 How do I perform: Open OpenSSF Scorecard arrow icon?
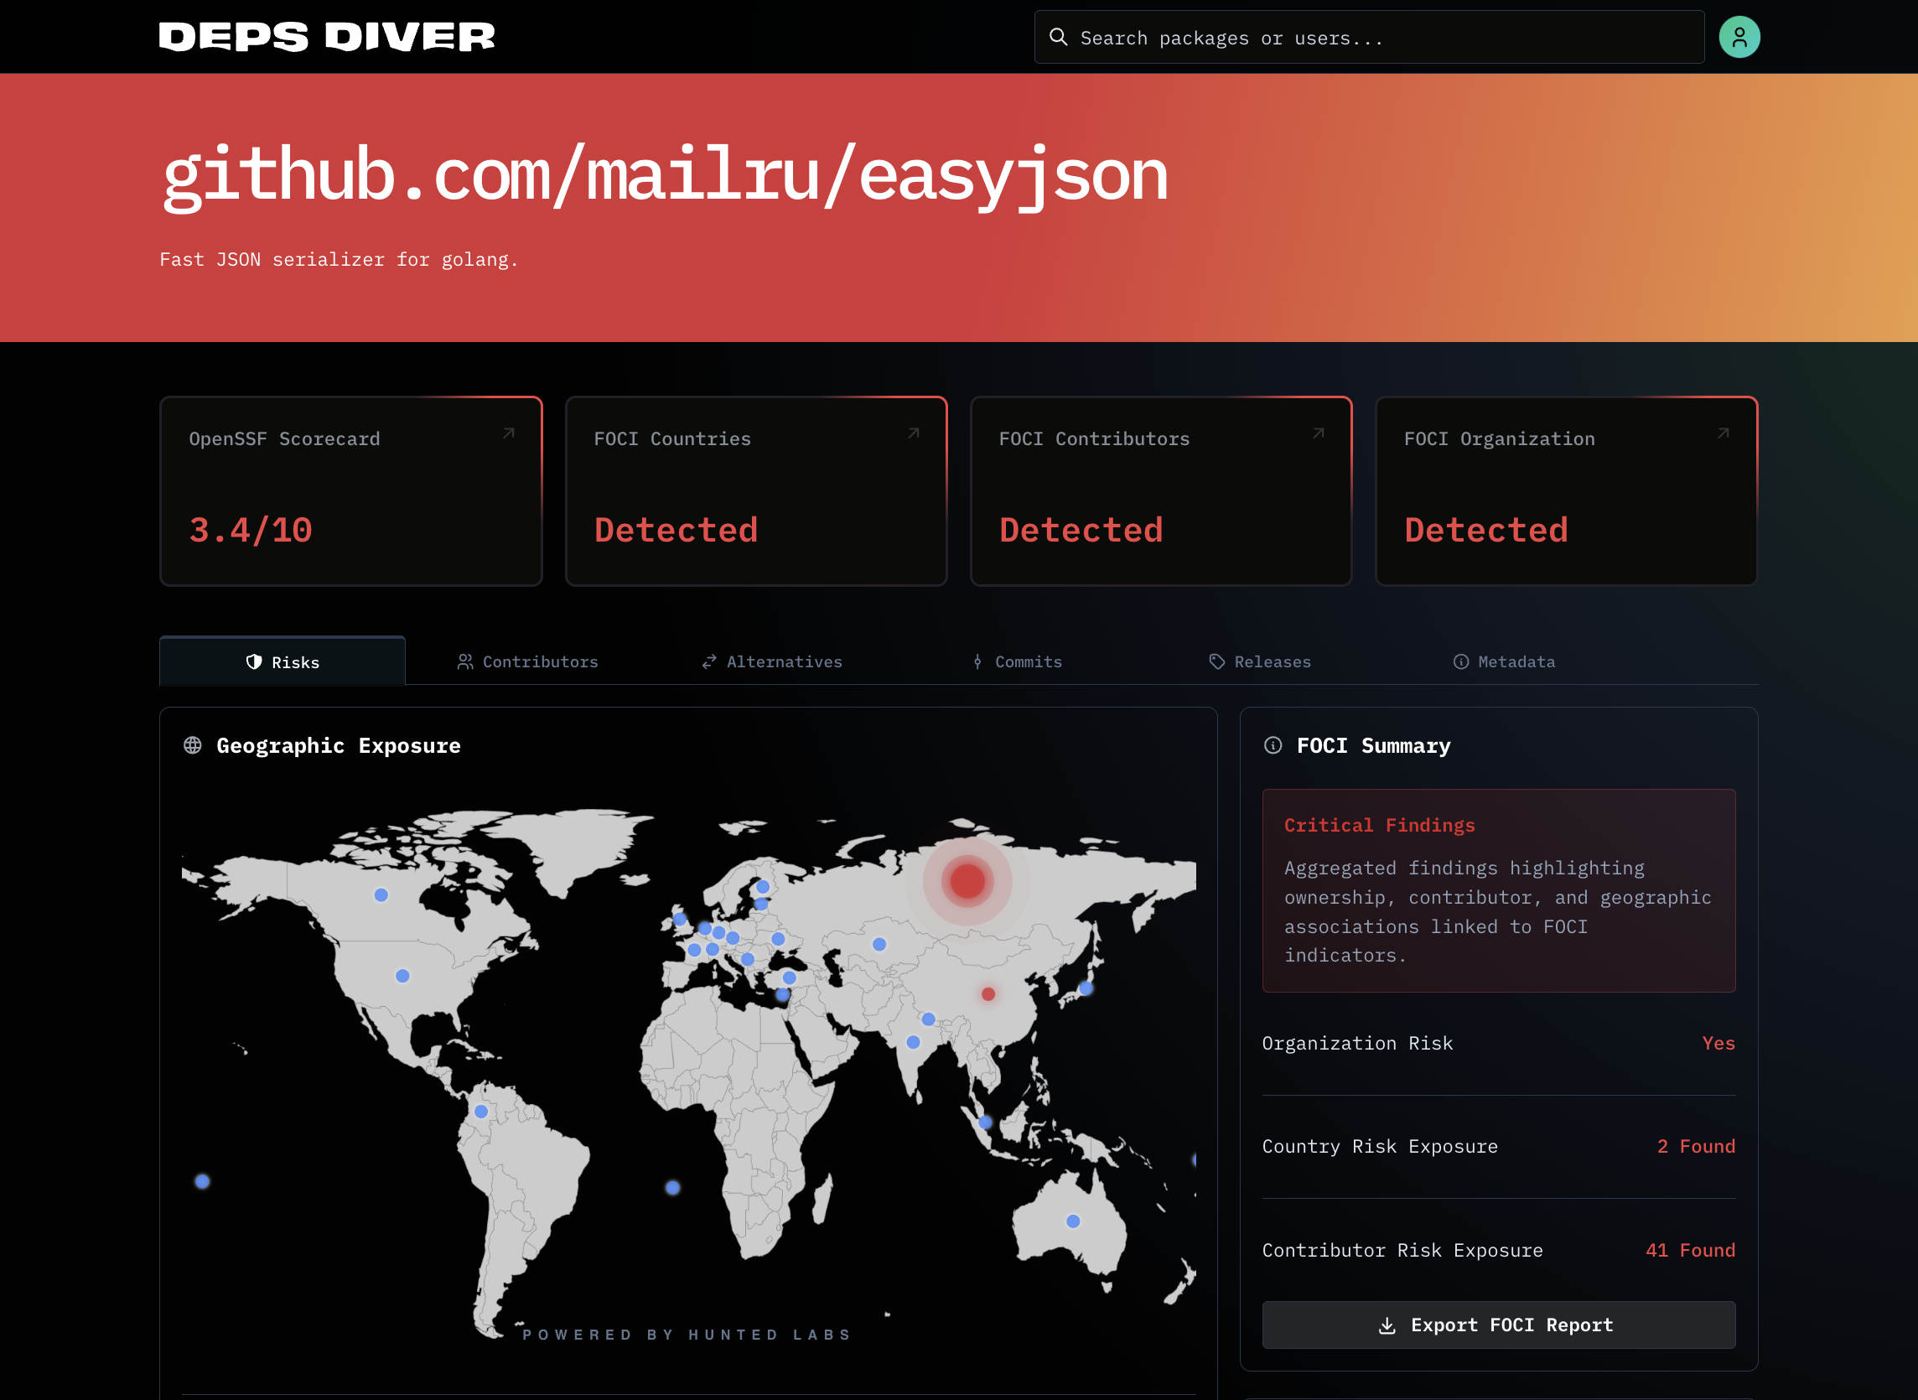[x=508, y=433]
